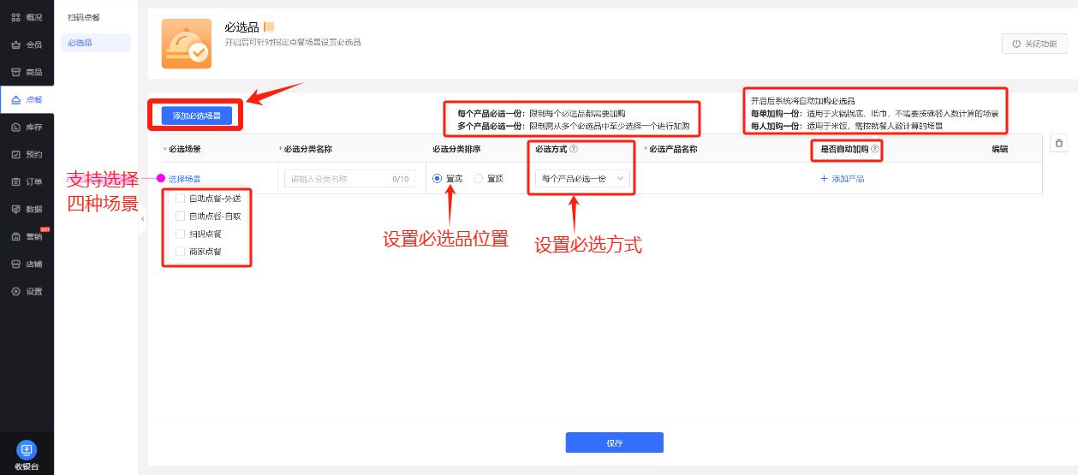The width and height of the screenshot is (1078, 475).
Task: Click the 必选分类名称 column header
Action: (x=307, y=149)
